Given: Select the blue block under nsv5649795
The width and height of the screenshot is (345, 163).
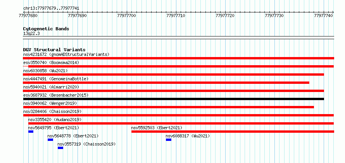Looking at the screenshot, I should [x=31, y=132].
